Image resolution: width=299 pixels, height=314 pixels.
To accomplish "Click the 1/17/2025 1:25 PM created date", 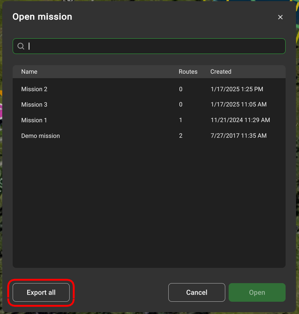I will (x=236, y=89).
